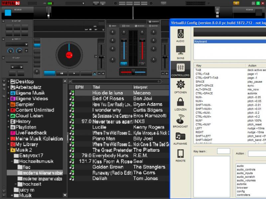This screenshot has width=266, height=199.
Task: Toggle left deck blue headphone cue
Action: coord(124,63)
